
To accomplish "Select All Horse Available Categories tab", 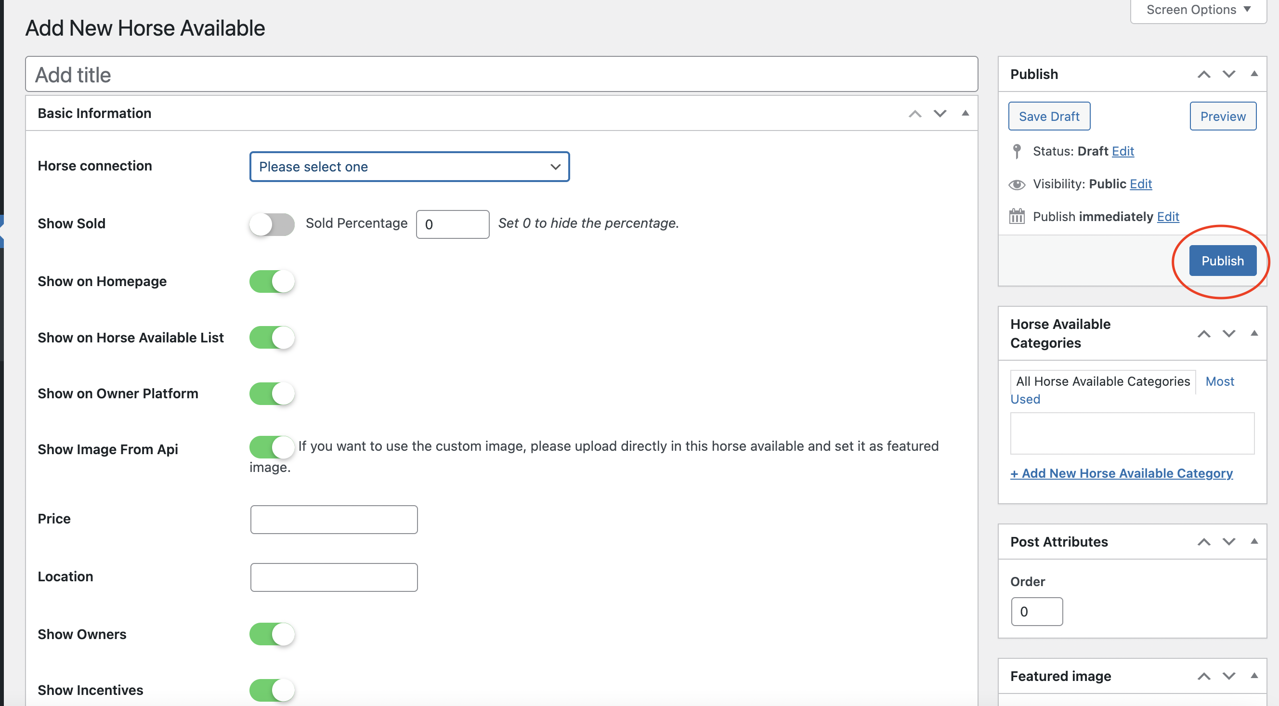I will click(1102, 381).
